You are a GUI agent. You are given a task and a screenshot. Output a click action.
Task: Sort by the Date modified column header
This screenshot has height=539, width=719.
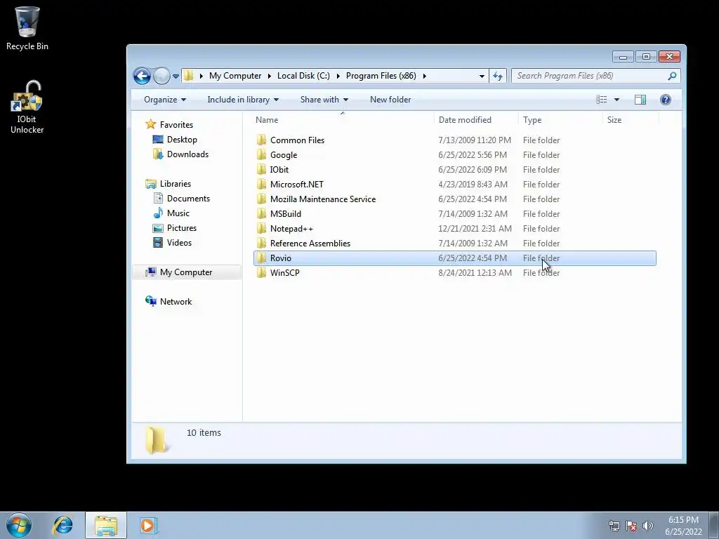pyautogui.click(x=476, y=120)
